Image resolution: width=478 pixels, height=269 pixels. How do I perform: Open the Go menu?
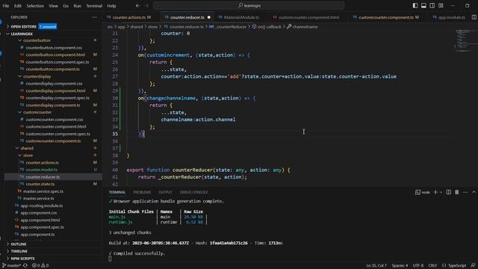66,6
